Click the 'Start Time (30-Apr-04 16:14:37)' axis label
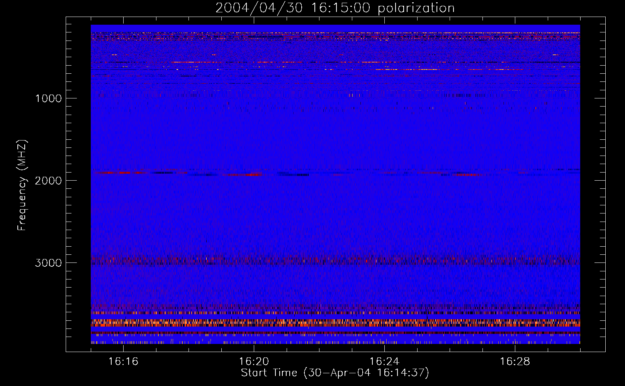The image size is (625, 386). click(x=335, y=373)
